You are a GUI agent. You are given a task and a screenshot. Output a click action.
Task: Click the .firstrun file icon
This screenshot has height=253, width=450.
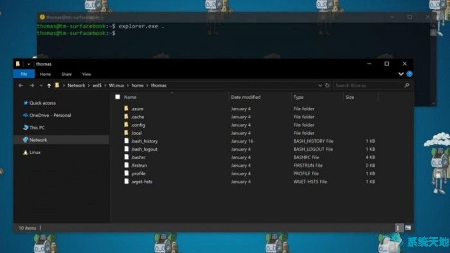[x=126, y=165]
